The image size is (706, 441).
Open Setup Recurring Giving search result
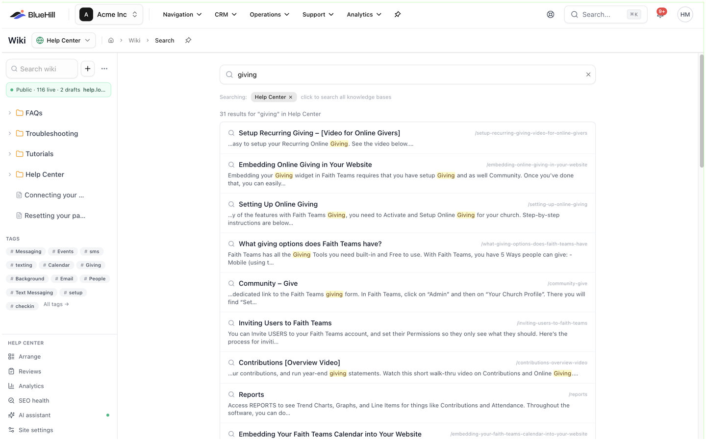point(407,138)
